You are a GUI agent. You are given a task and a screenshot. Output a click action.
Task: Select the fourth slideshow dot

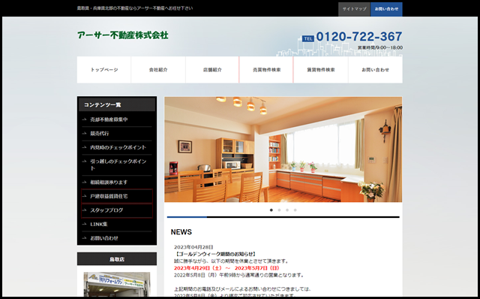[295, 210]
